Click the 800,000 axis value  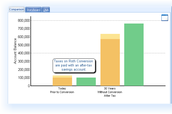pyautogui.click(x=23, y=20)
